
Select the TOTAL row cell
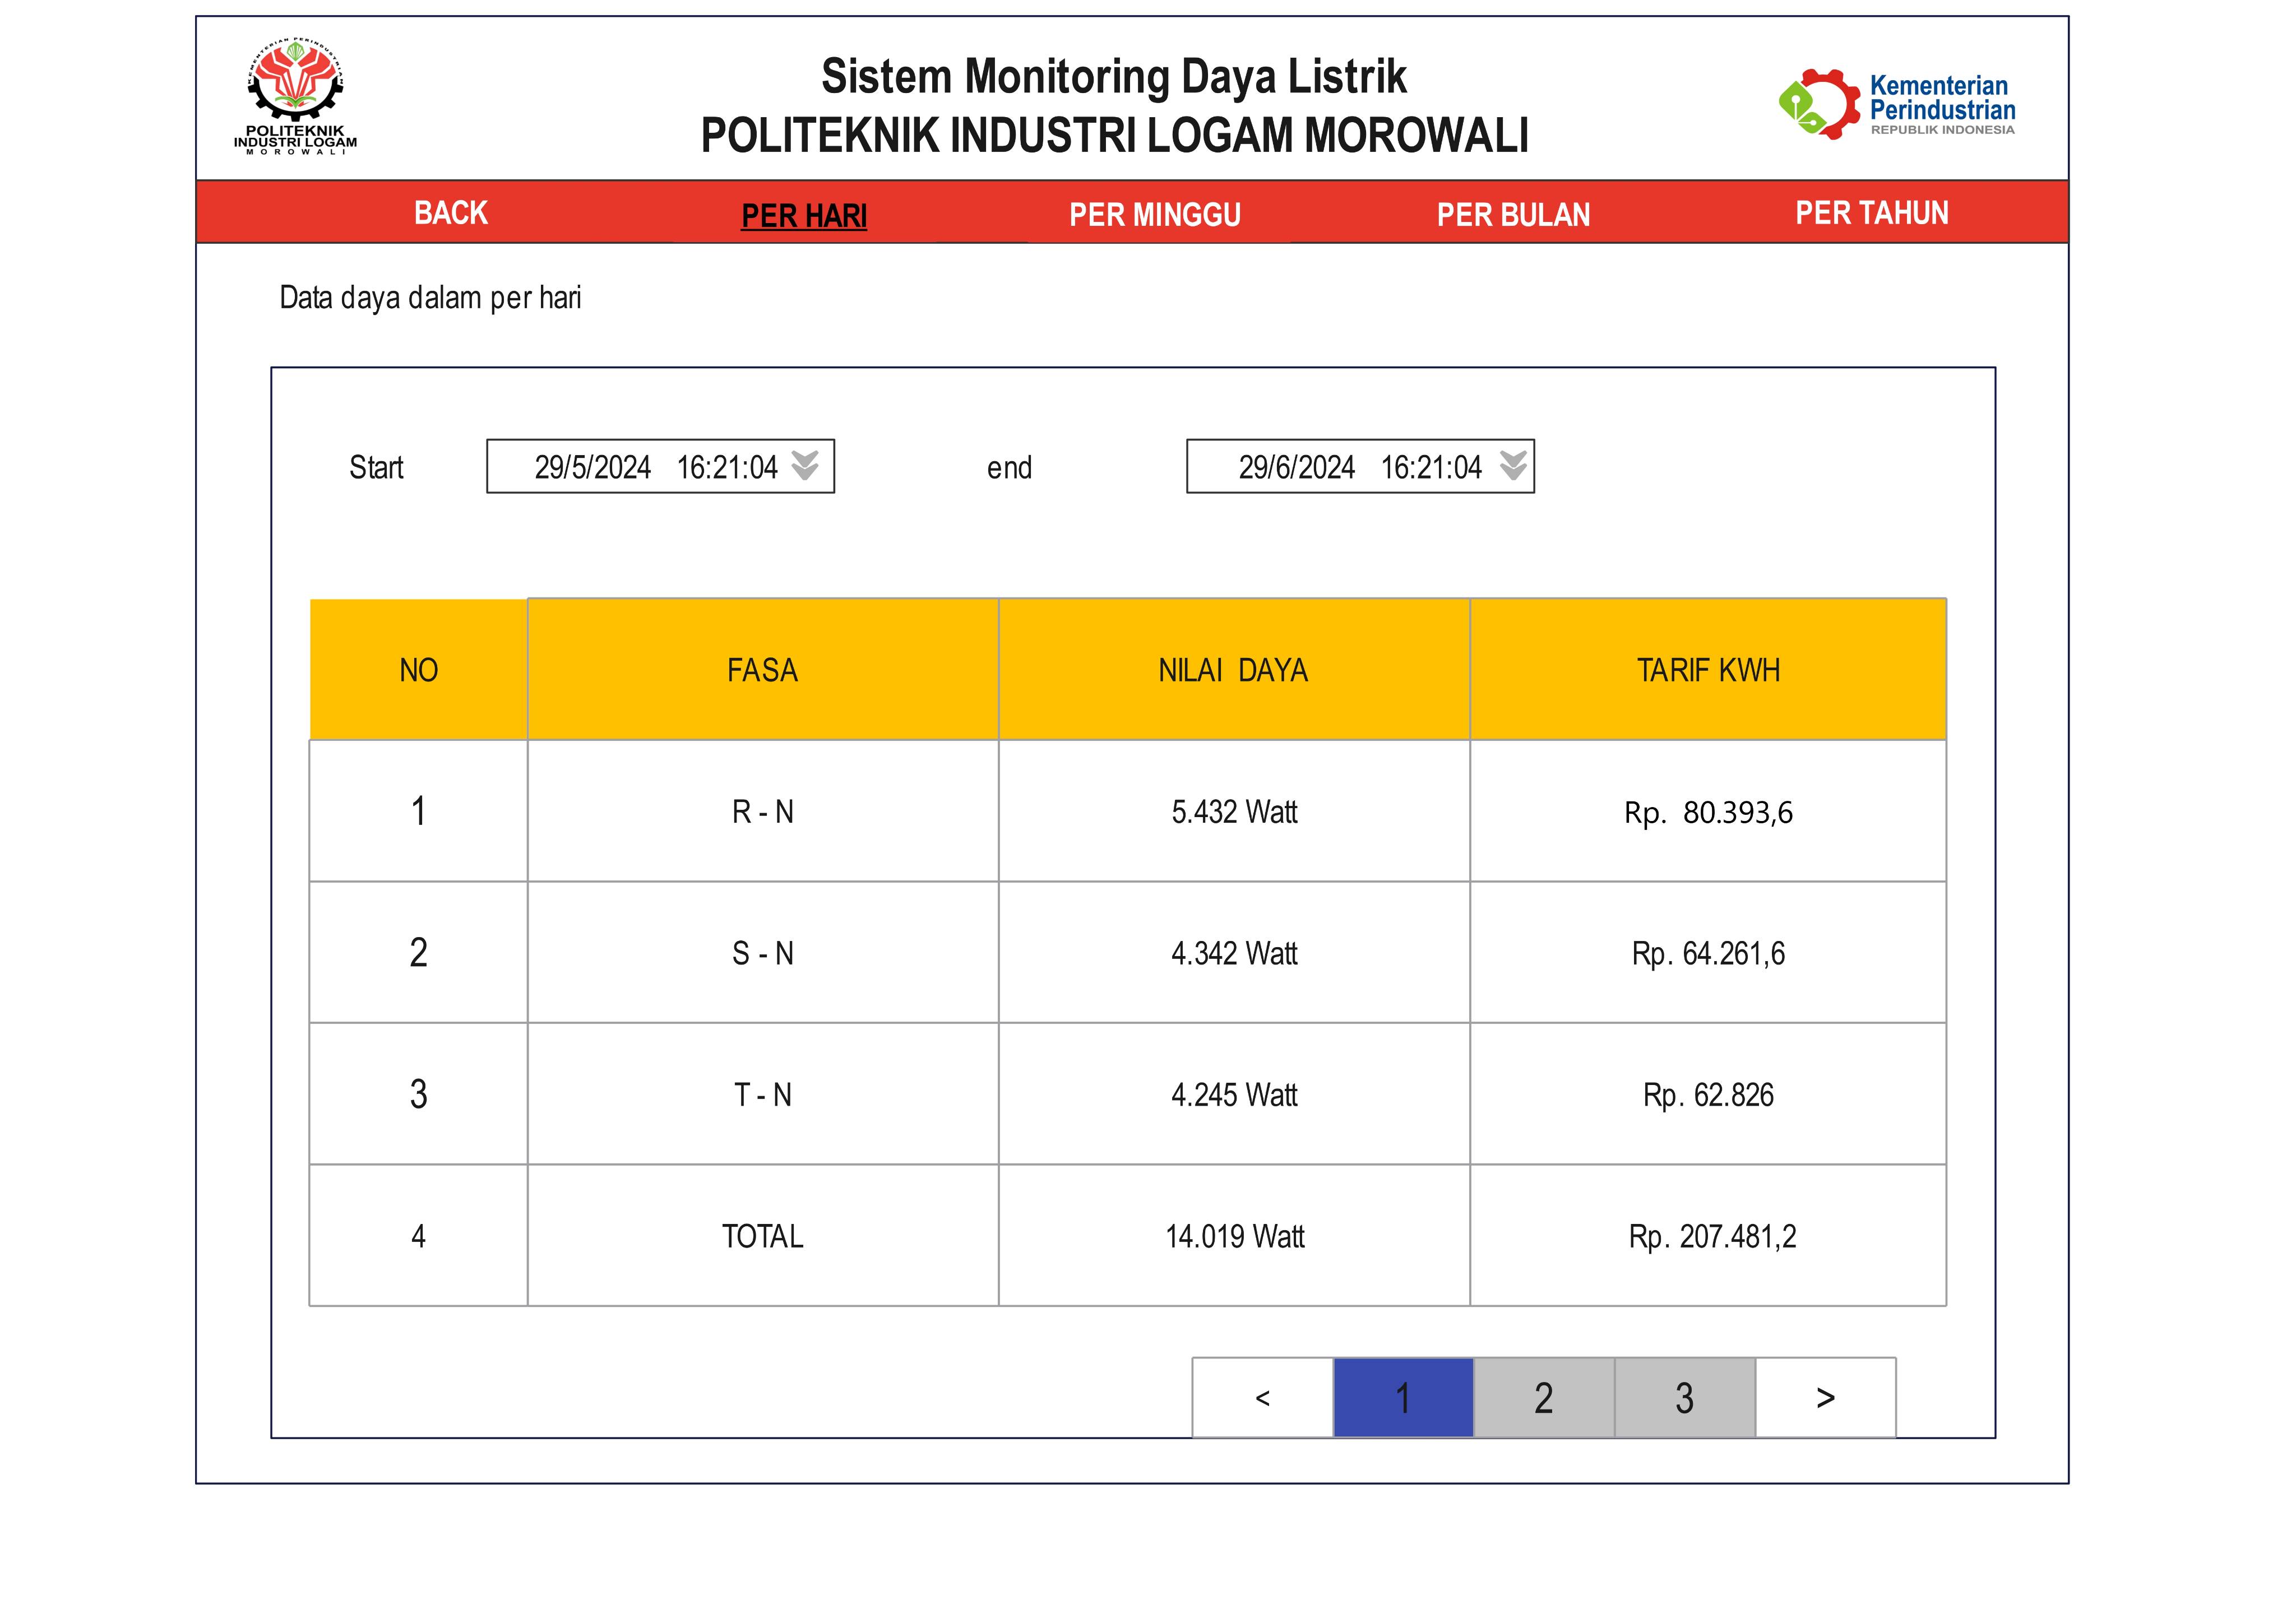click(762, 1237)
